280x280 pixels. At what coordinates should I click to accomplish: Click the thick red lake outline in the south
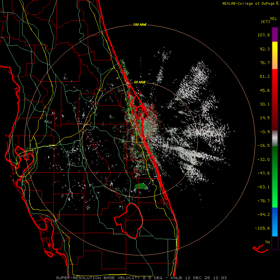click(x=129, y=221)
